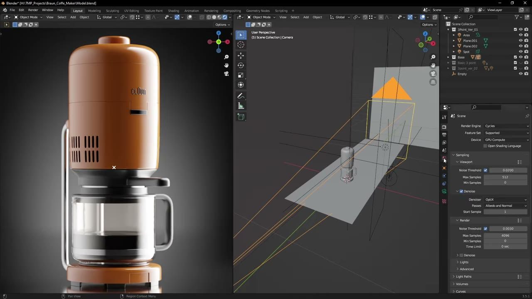This screenshot has height=299, width=532.
Task: Open the Render properties tab
Action: click(444, 127)
